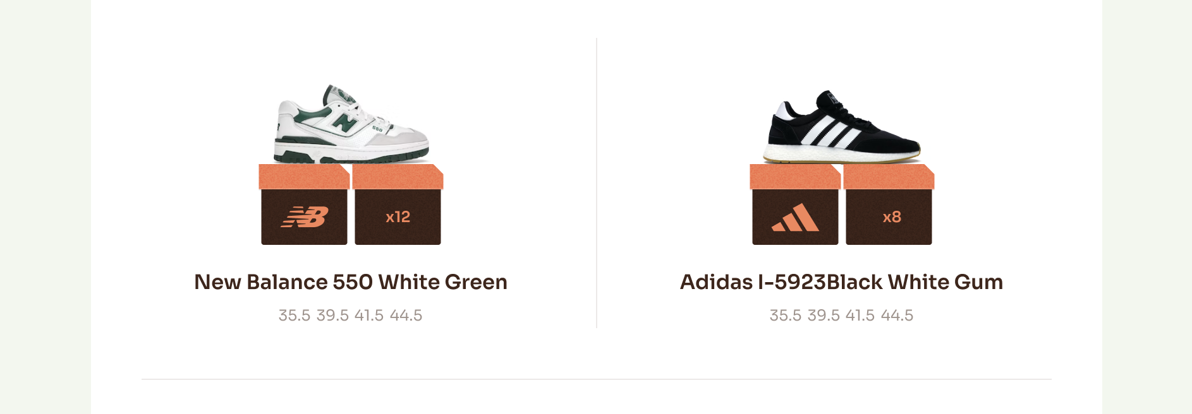Open the Adidas I-5923 sneaker image
The image size is (1192, 414).
(843, 126)
